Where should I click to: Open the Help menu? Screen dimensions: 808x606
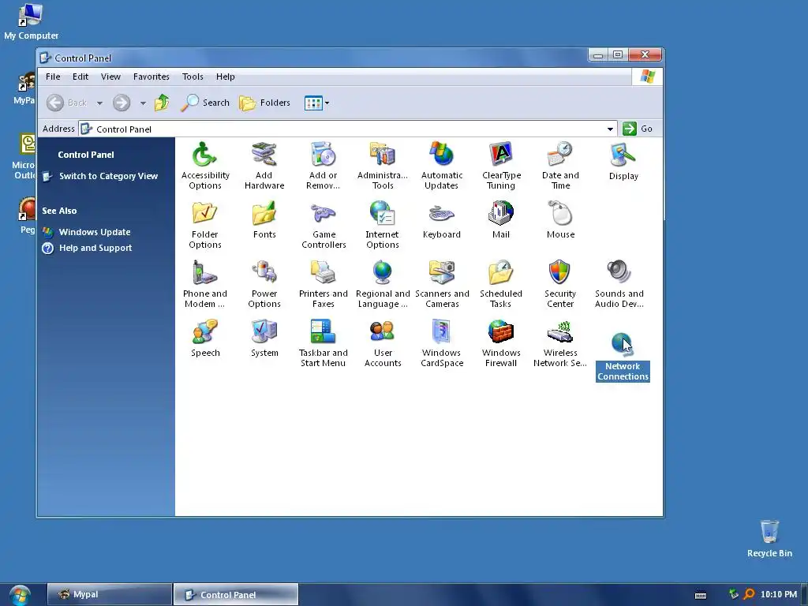pyautogui.click(x=225, y=77)
